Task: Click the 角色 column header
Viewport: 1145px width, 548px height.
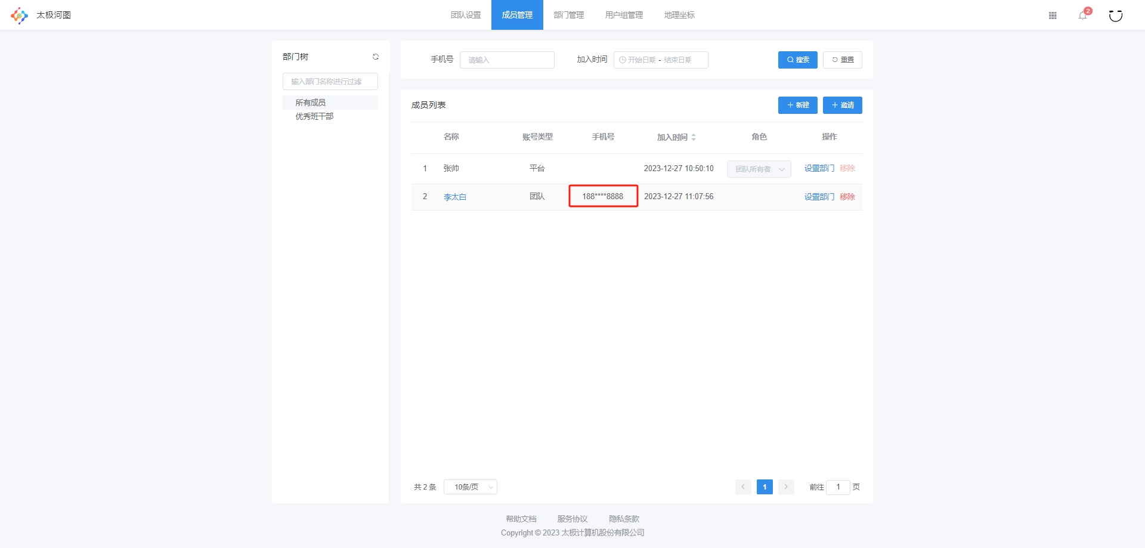Action: (x=759, y=137)
